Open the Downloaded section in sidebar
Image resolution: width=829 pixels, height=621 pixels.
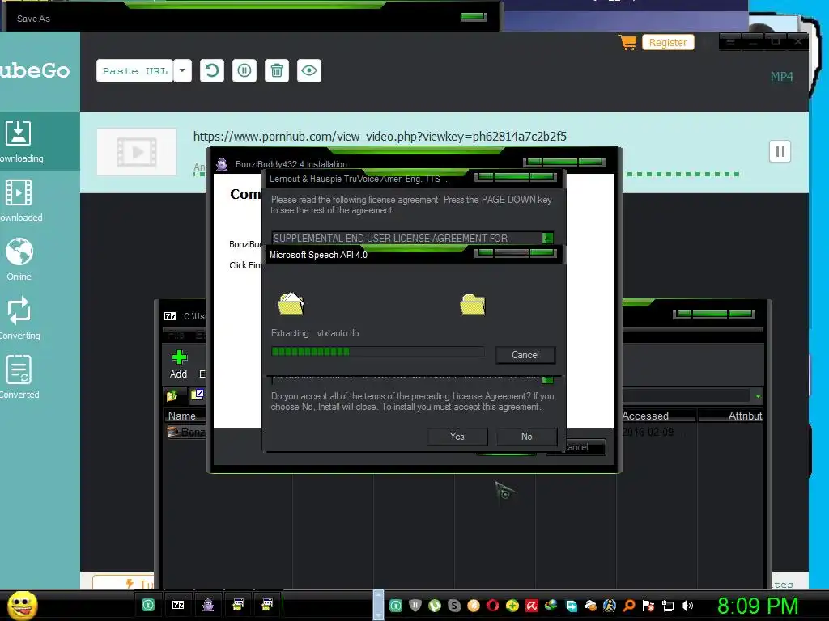coord(21,201)
